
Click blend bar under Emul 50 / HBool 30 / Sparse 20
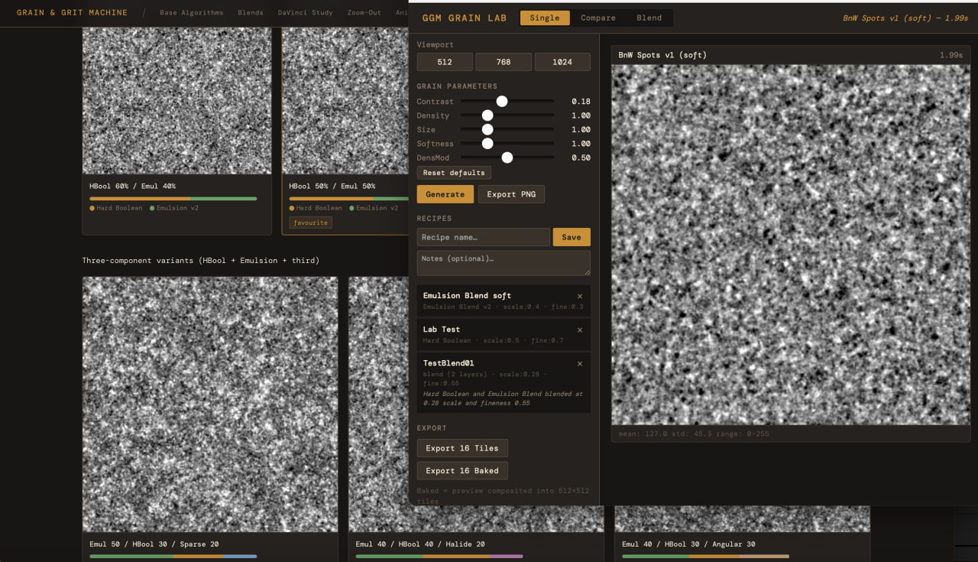pyautogui.click(x=173, y=556)
